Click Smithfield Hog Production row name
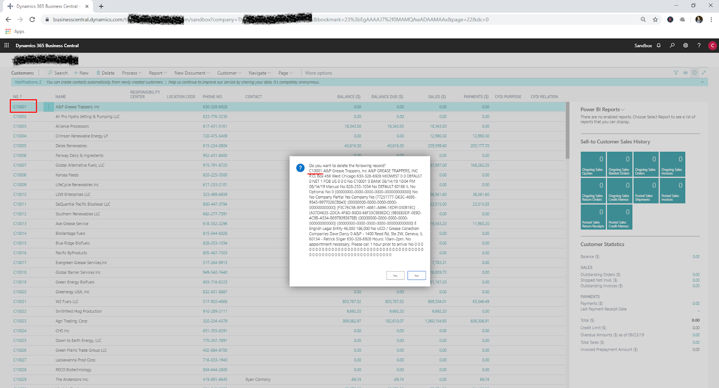The image size is (719, 388). (x=79, y=311)
